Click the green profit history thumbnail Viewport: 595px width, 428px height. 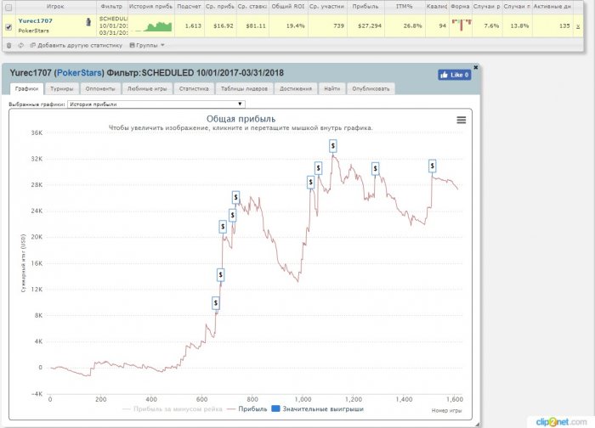pyautogui.click(x=154, y=26)
